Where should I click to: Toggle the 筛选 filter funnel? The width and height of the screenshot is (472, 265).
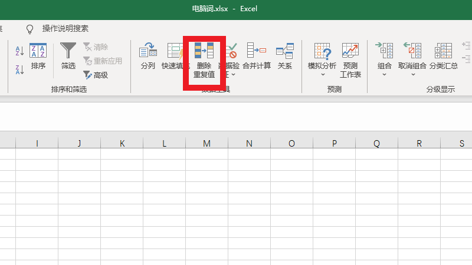[68, 57]
